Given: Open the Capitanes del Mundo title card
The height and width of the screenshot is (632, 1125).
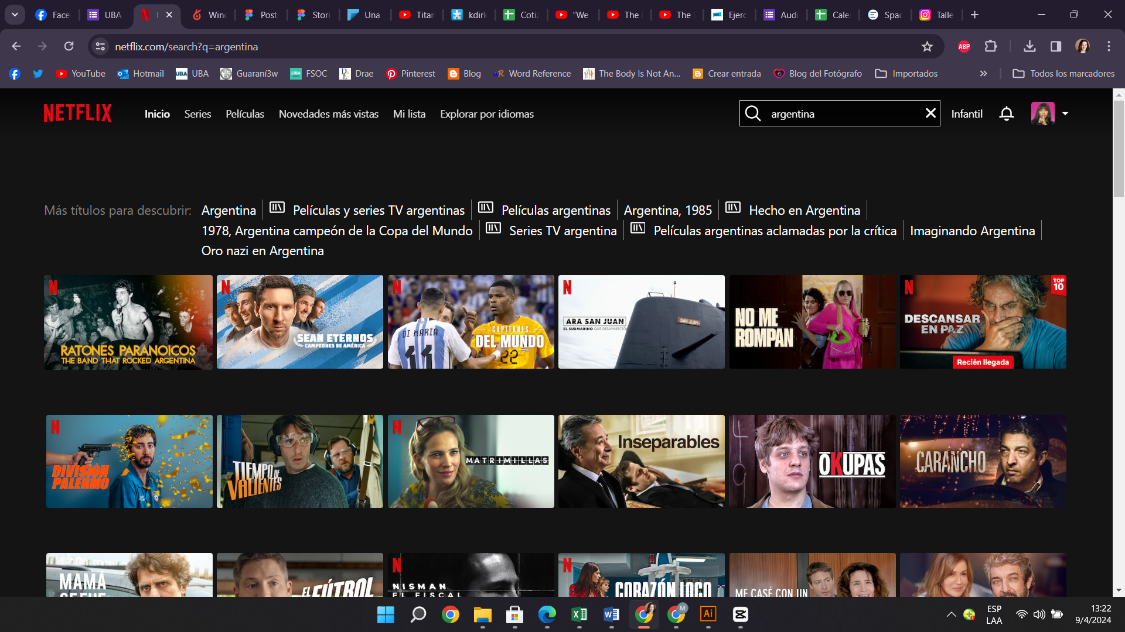Looking at the screenshot, I should click(x=471, y=322).
